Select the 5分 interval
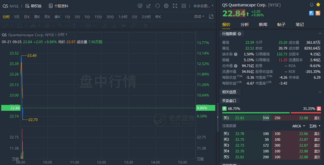 87,17
